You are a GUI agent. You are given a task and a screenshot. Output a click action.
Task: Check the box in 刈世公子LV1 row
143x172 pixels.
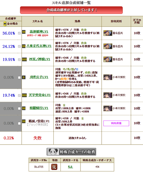click(x=19, y=78)
